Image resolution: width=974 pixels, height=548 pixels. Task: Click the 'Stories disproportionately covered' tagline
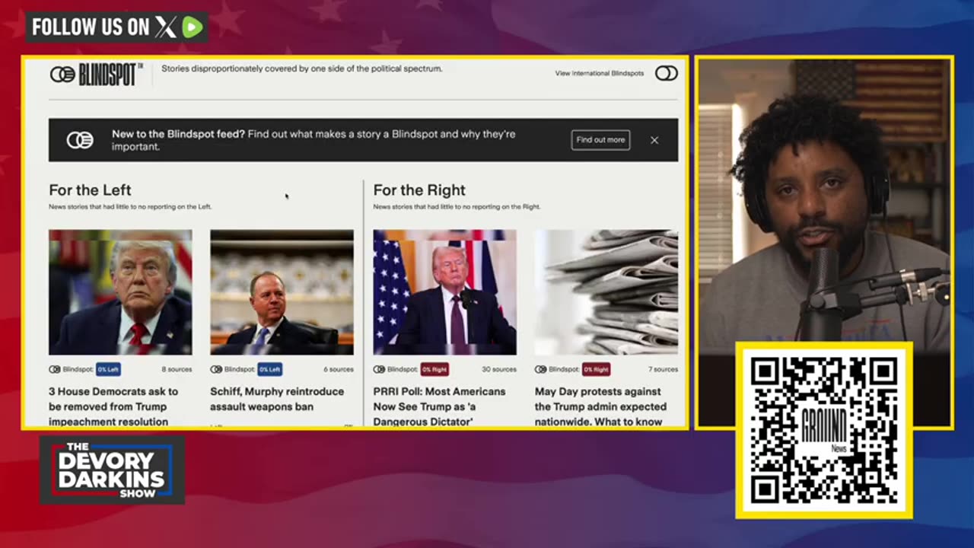(302, 68)
